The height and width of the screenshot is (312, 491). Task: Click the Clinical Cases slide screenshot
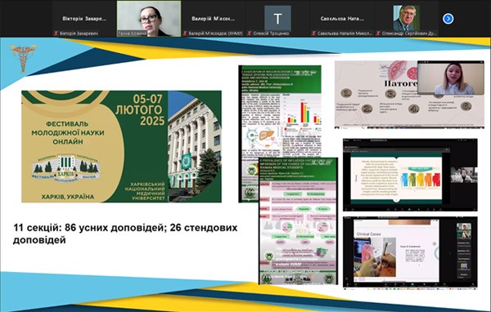click(410, 252)
